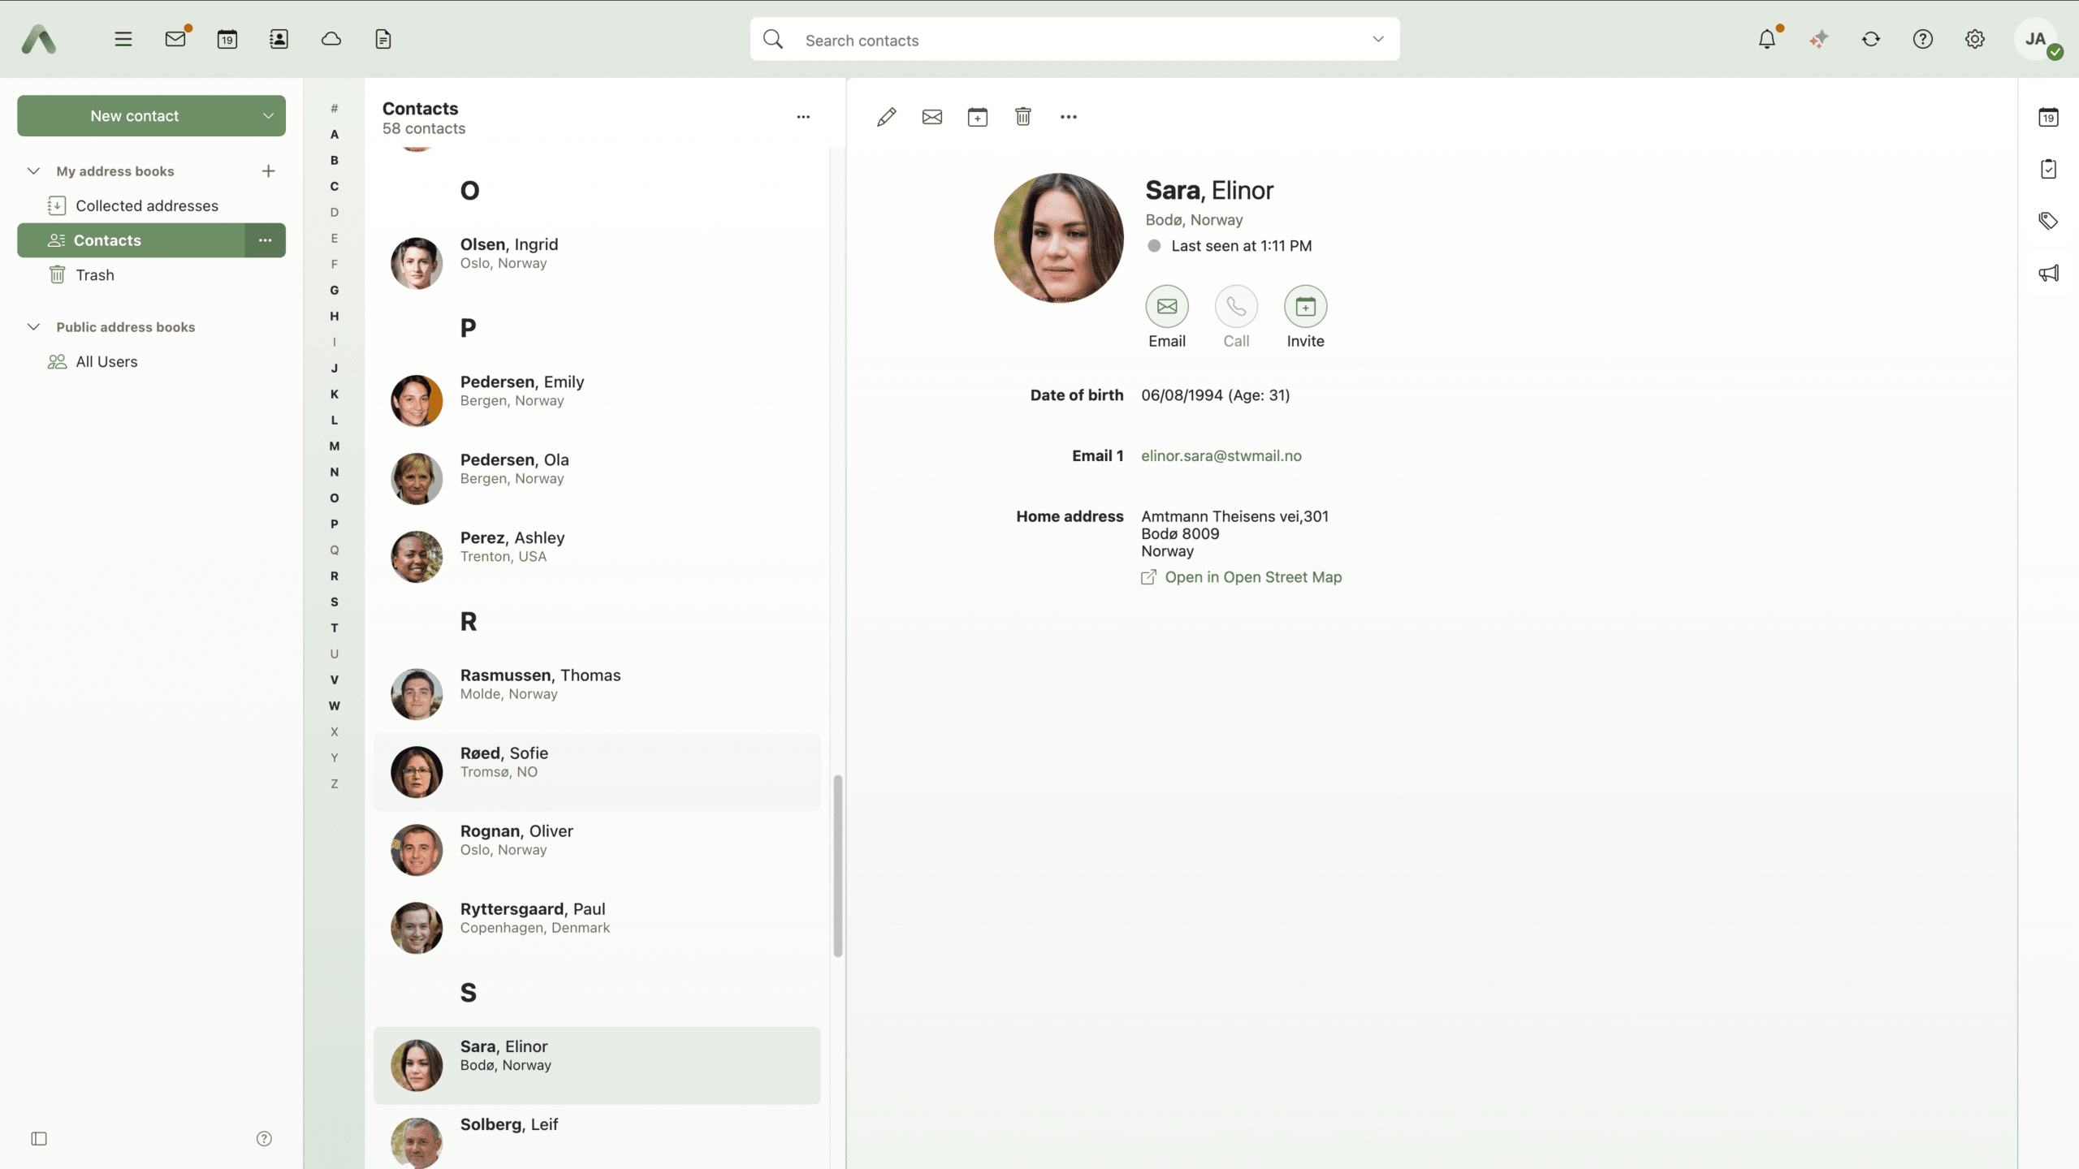The width and height of the screenshot is (2079, 1169).
Task: Collapse My address books section
Action: [x=33, y=171]
